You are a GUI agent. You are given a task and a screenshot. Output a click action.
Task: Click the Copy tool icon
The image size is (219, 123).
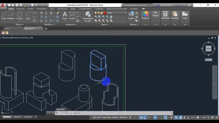(41, 17)
